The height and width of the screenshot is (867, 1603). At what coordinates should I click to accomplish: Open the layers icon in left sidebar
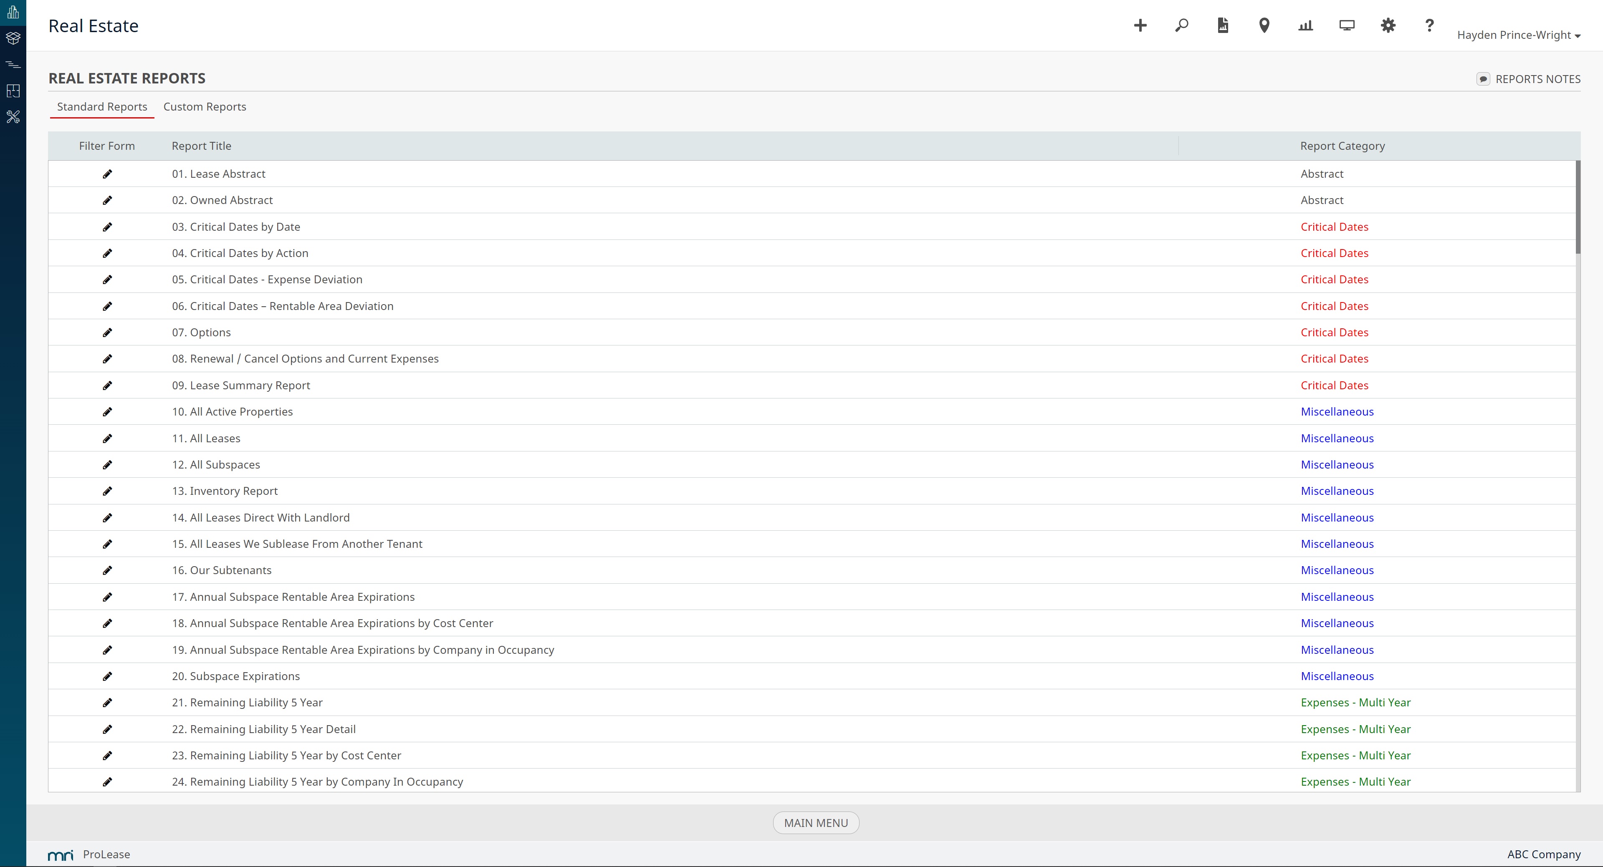(x=13, y=38)
